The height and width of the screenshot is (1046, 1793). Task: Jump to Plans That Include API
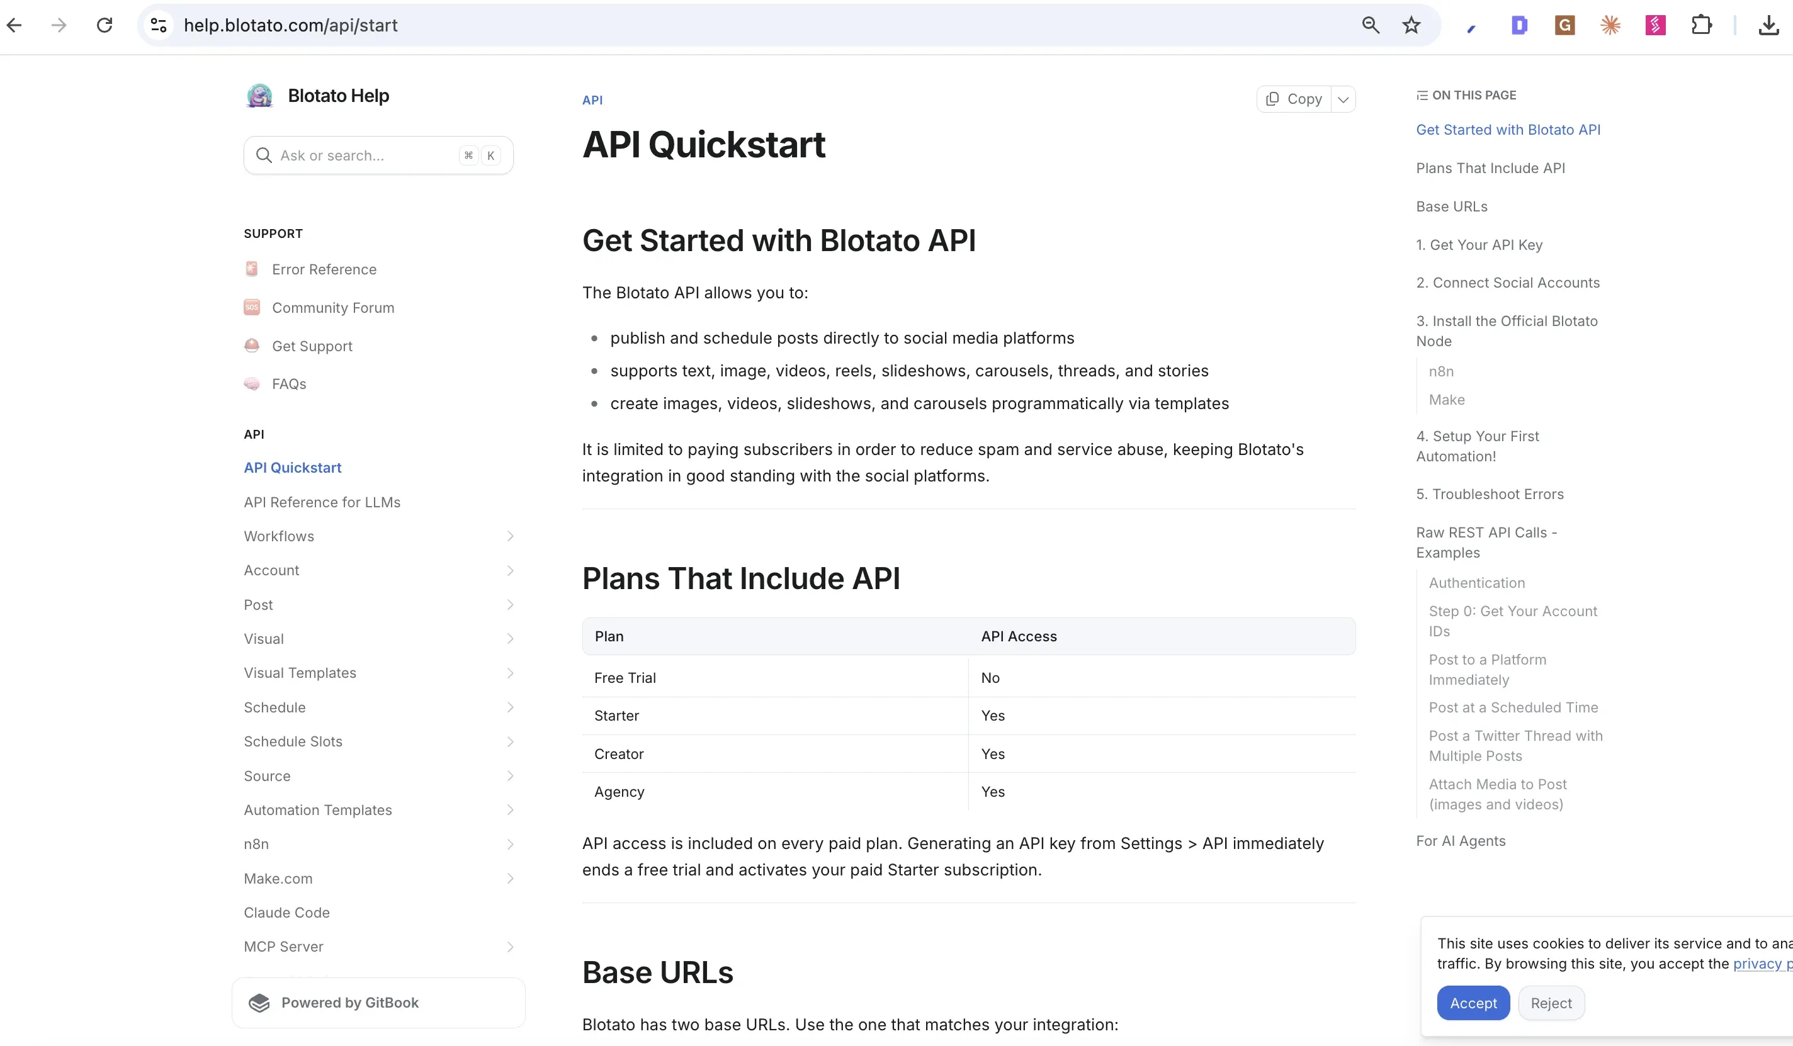point(1490,168)
